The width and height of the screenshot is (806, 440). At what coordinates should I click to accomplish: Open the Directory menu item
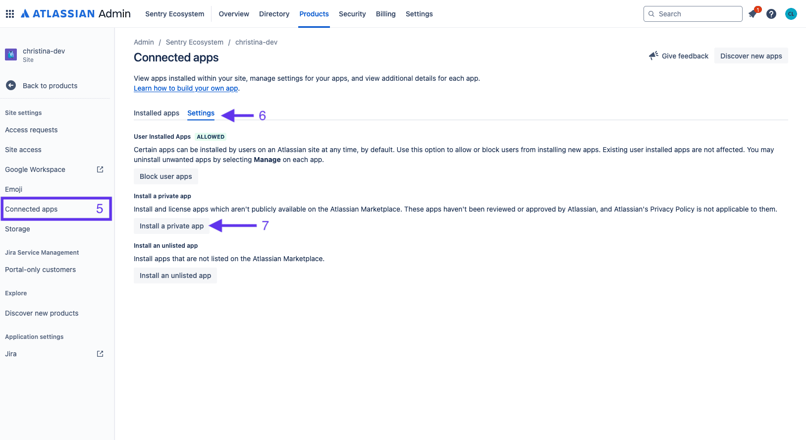click(274, 14)
